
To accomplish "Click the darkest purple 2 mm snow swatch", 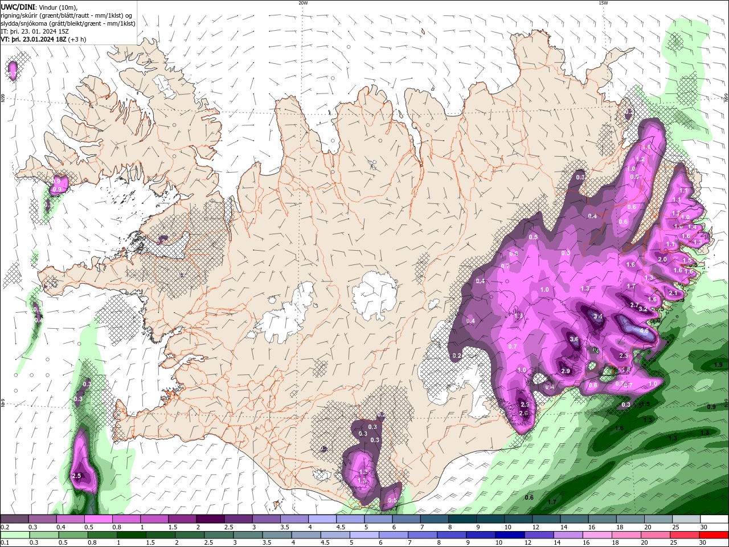I will [x=210, y=519].
